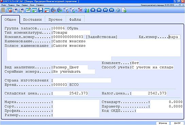Click the Номенкл.номер value 0000000000003
This screenshot has height=125, width=185.
click(68, 37)
